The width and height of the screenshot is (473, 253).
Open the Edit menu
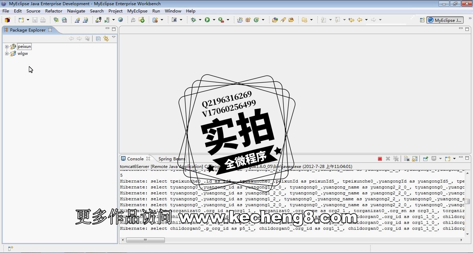(x=18, y=11)
